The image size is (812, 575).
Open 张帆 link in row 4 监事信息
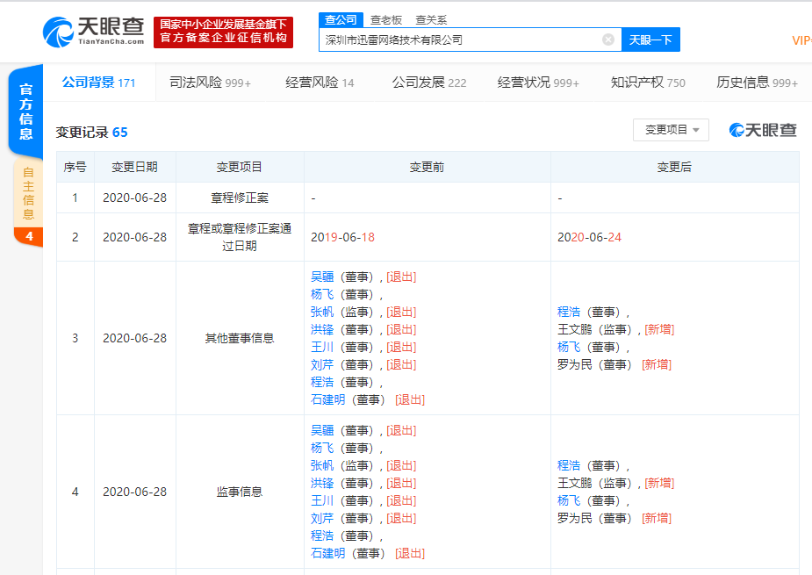point(322,465)
